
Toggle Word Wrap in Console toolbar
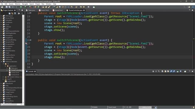coord(168,71)
